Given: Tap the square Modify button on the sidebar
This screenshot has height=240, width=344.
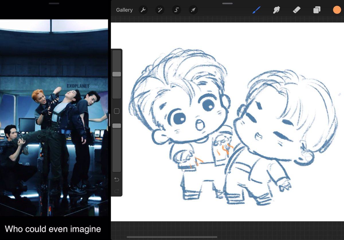Looking at the screenshot, I should (x=117, y=111).
